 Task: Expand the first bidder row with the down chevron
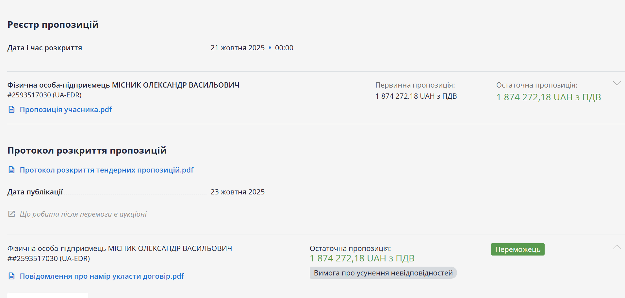(x=617, y=84)
